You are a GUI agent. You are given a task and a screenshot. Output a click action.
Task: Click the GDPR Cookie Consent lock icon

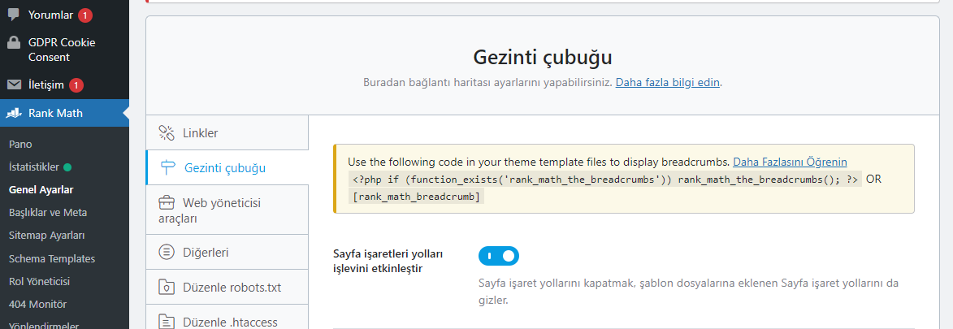click(x=14, y=43)
